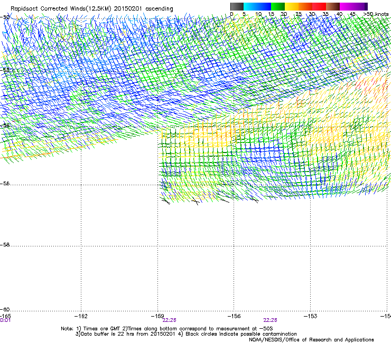Click the "45" legend scale number
The image size is (391, 343).
tap(352, 14)
